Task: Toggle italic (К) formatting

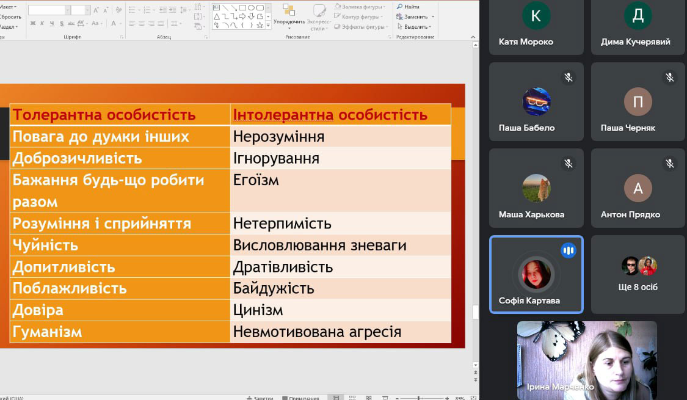Action: point(42,24)
